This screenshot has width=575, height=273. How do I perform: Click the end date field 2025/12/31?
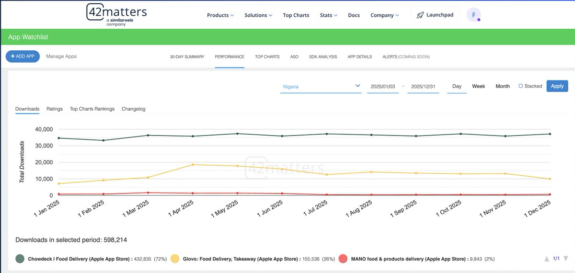(x=423, y=87)
